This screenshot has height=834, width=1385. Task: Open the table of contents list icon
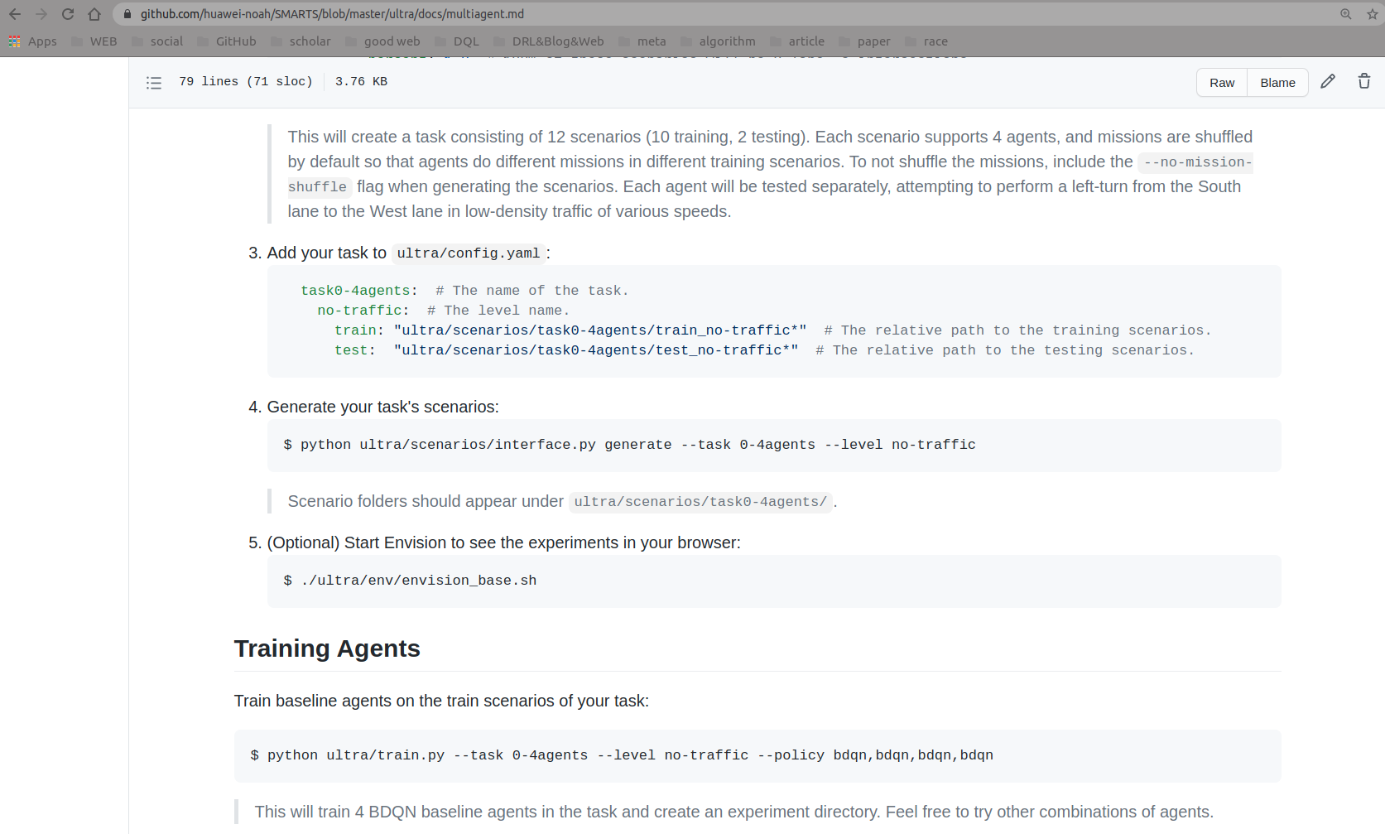click(154, 82)
